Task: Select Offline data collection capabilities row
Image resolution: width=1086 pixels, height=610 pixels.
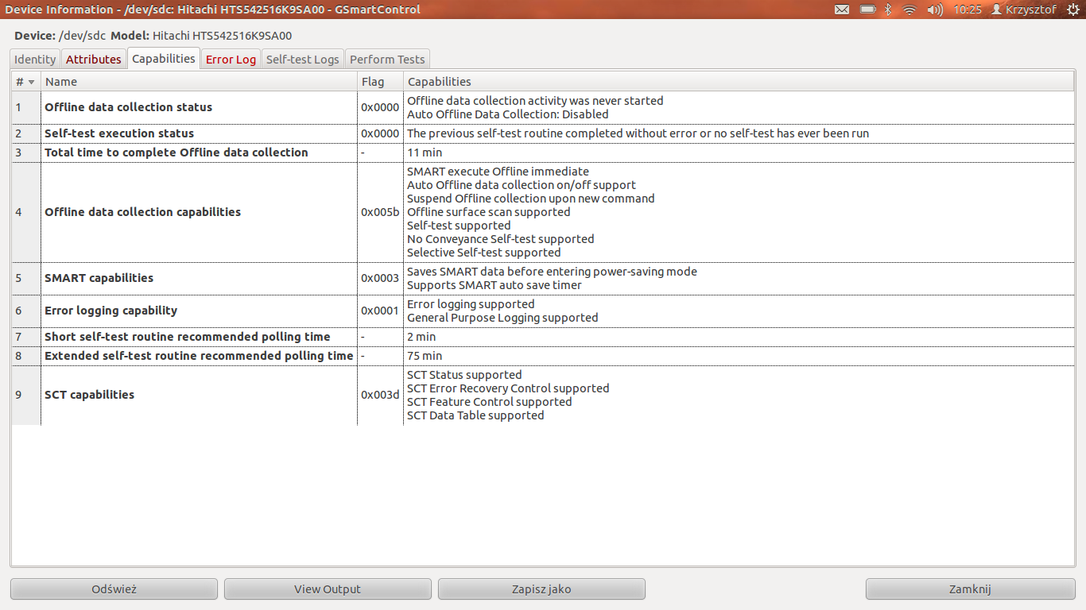Action: 543,212
